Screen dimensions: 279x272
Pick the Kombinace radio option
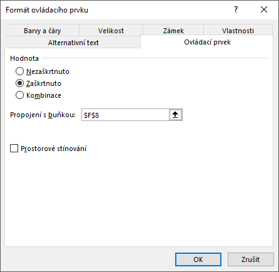pyautogui.click(x=19, y=95)
